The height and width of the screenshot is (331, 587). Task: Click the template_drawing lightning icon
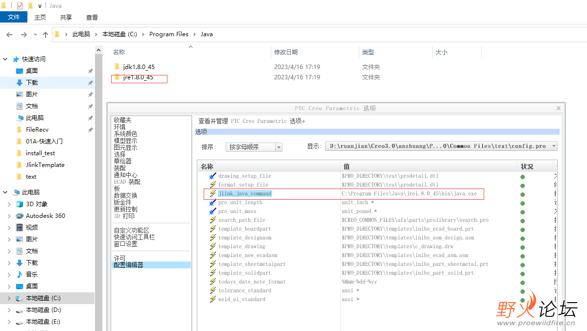[x=212, y=246]
